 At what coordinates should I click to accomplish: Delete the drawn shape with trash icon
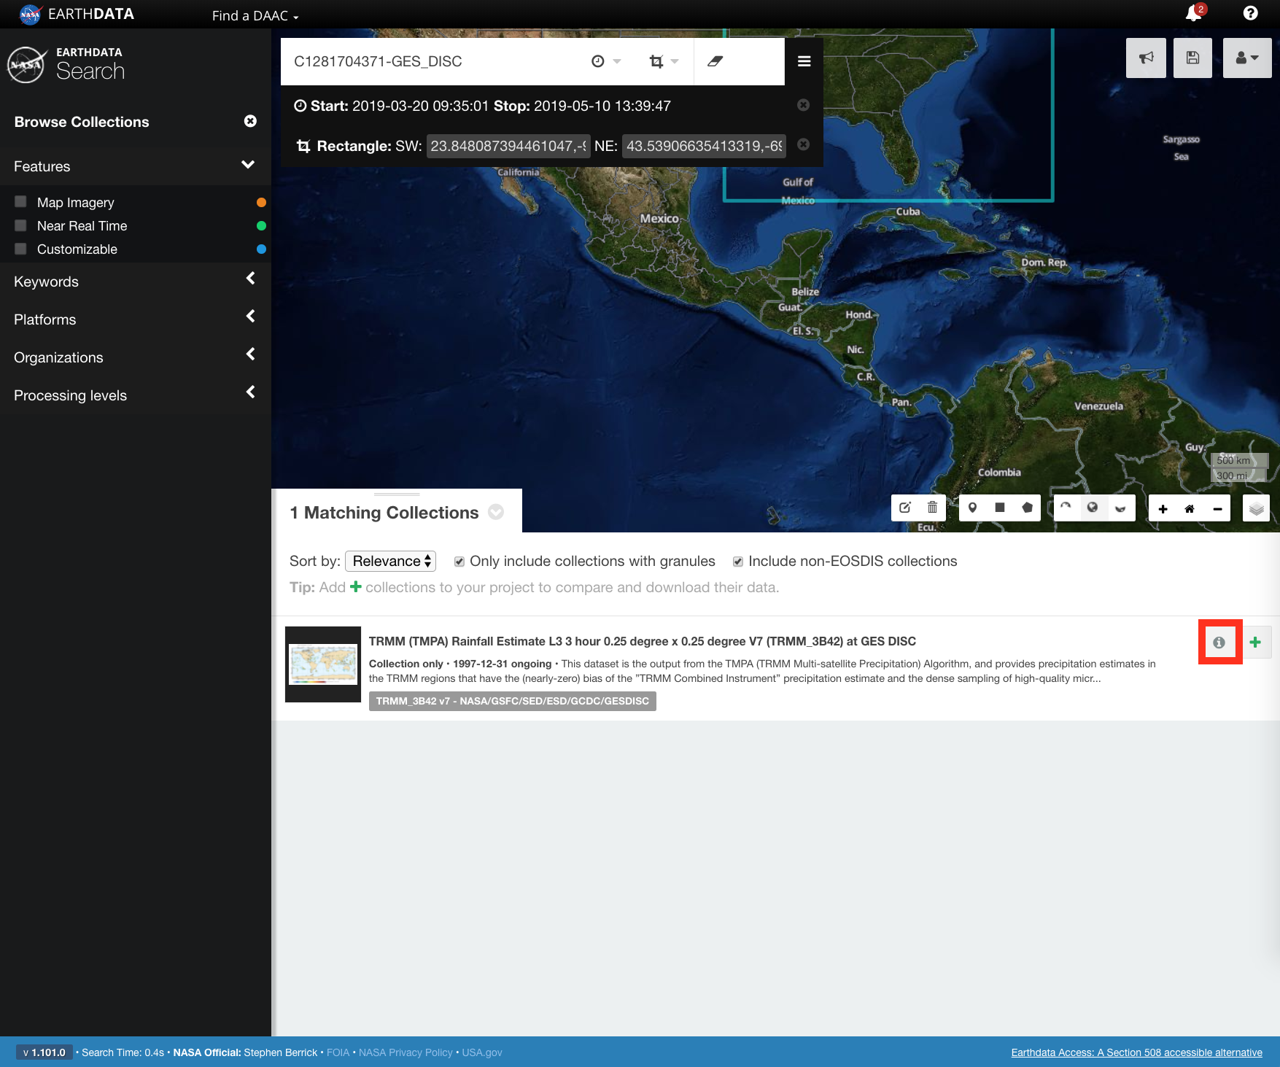[932, 508]
